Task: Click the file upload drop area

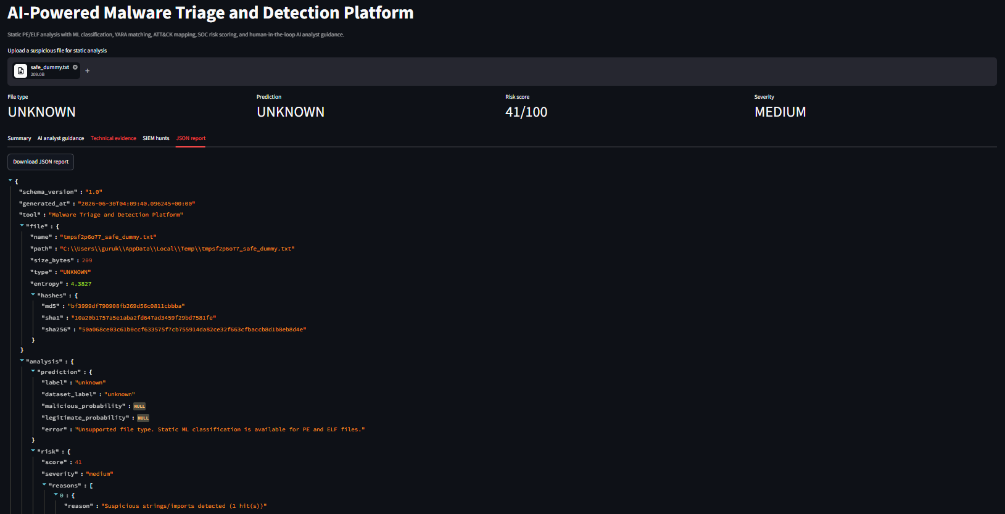Action: [x=502, y=72]
